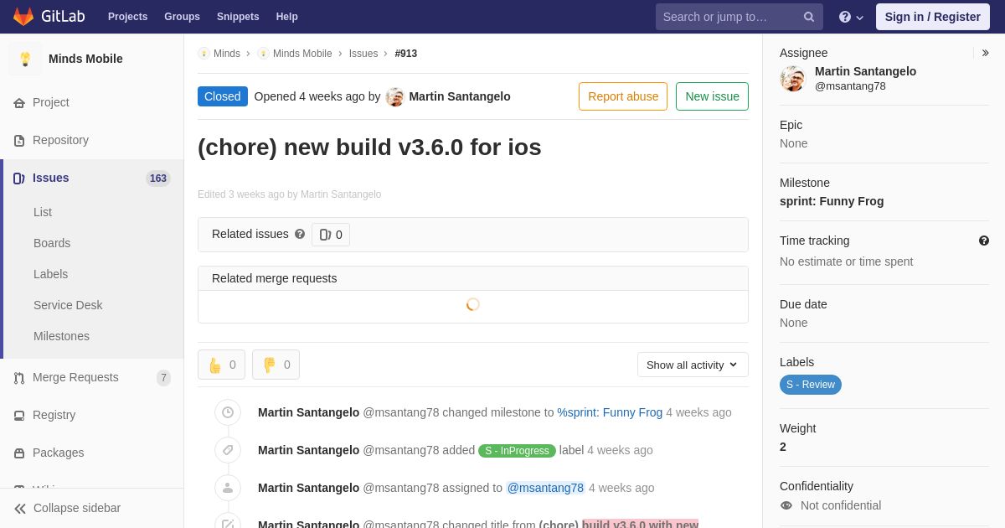Collapse the right sidebar with double-chevron

tap(985, 53)
